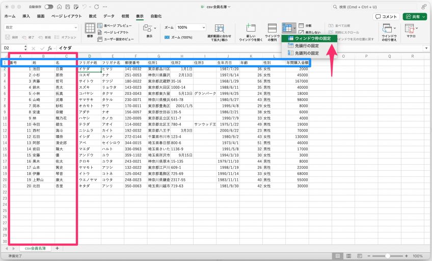The image size is (432, 261).
Task: Open the 数式 ribbon tab
Action: pyautogui.click(x=92, y=16)
